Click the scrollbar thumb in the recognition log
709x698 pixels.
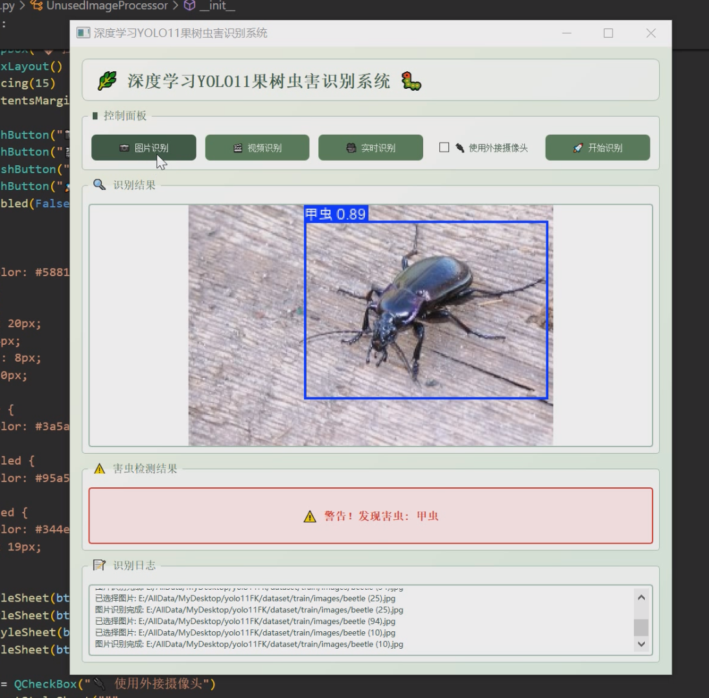pos(642,627)
